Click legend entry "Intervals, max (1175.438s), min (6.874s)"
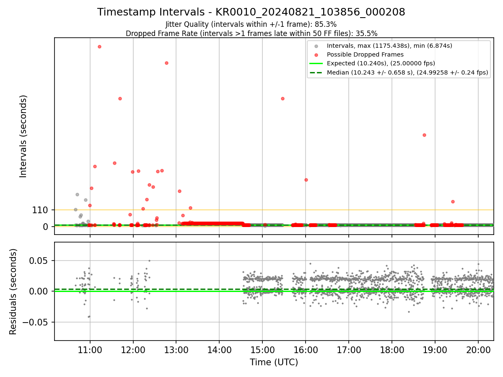This screenshot has height=377, width=503. (389, 46)
